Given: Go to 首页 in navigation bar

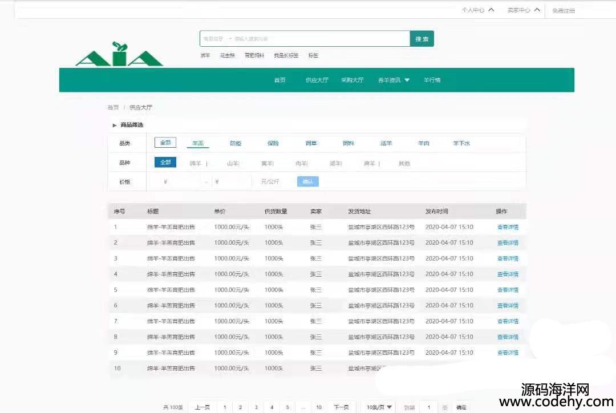Looking at the screenshot, I should coord(279,80).
